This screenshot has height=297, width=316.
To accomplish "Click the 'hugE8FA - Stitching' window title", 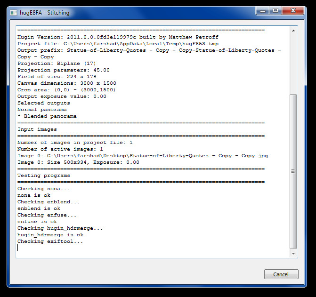I will pos(45,13).
